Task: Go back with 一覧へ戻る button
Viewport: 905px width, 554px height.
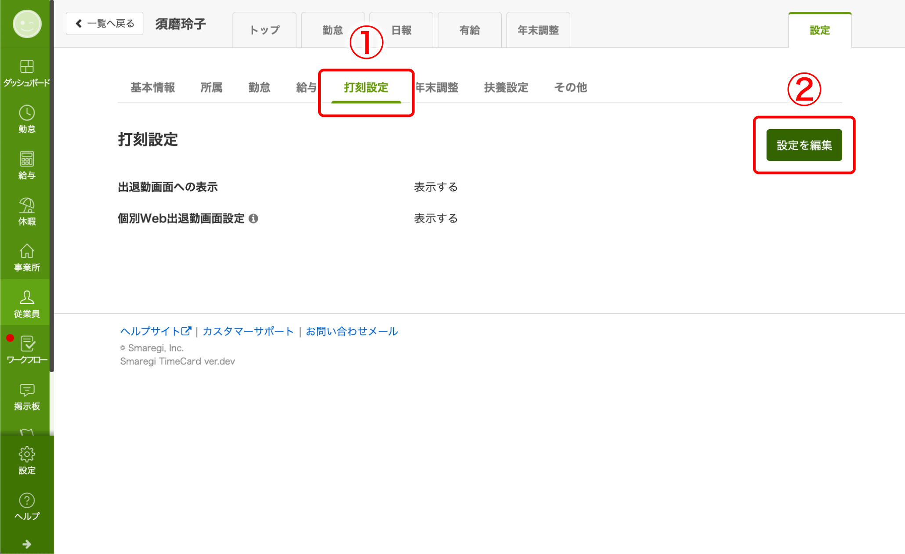Action: [105, 24]
